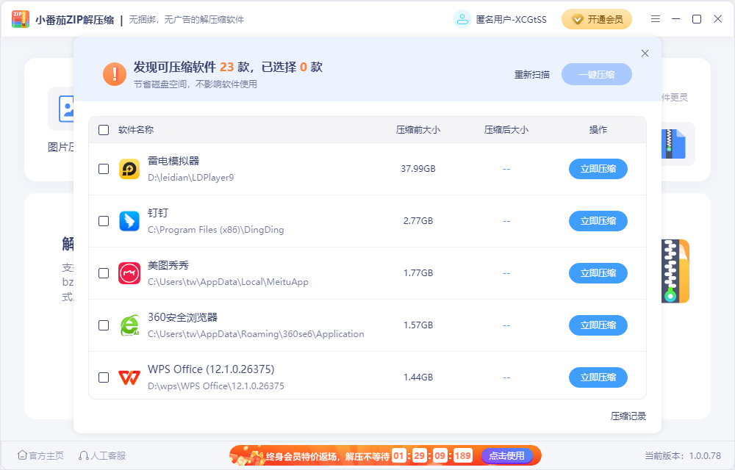Click the path D:\leidian\LDPlayer9

pos(191,178)
